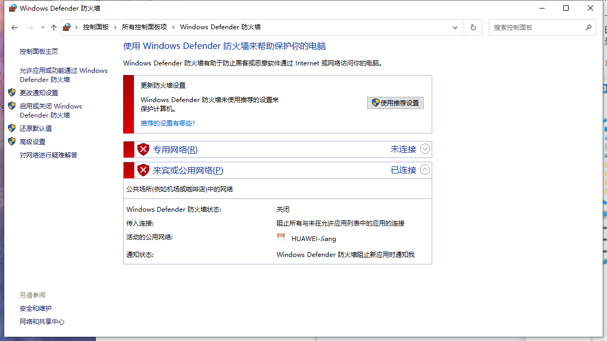
Task: Click the 使用推荐设置 button
Action: (x=395, y=103)
